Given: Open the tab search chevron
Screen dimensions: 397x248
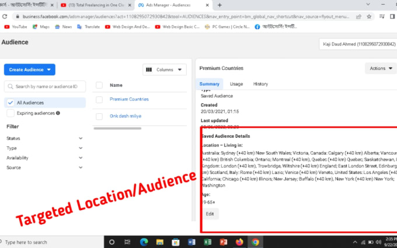Looking at the screenshot, I should pos(368,5).
